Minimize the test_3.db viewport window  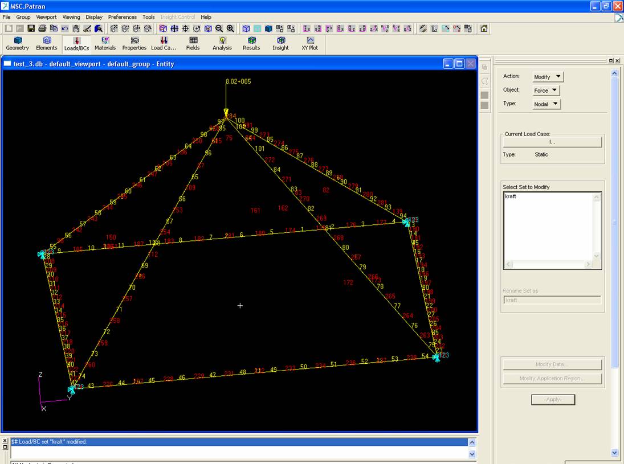(x=448, y=64)
